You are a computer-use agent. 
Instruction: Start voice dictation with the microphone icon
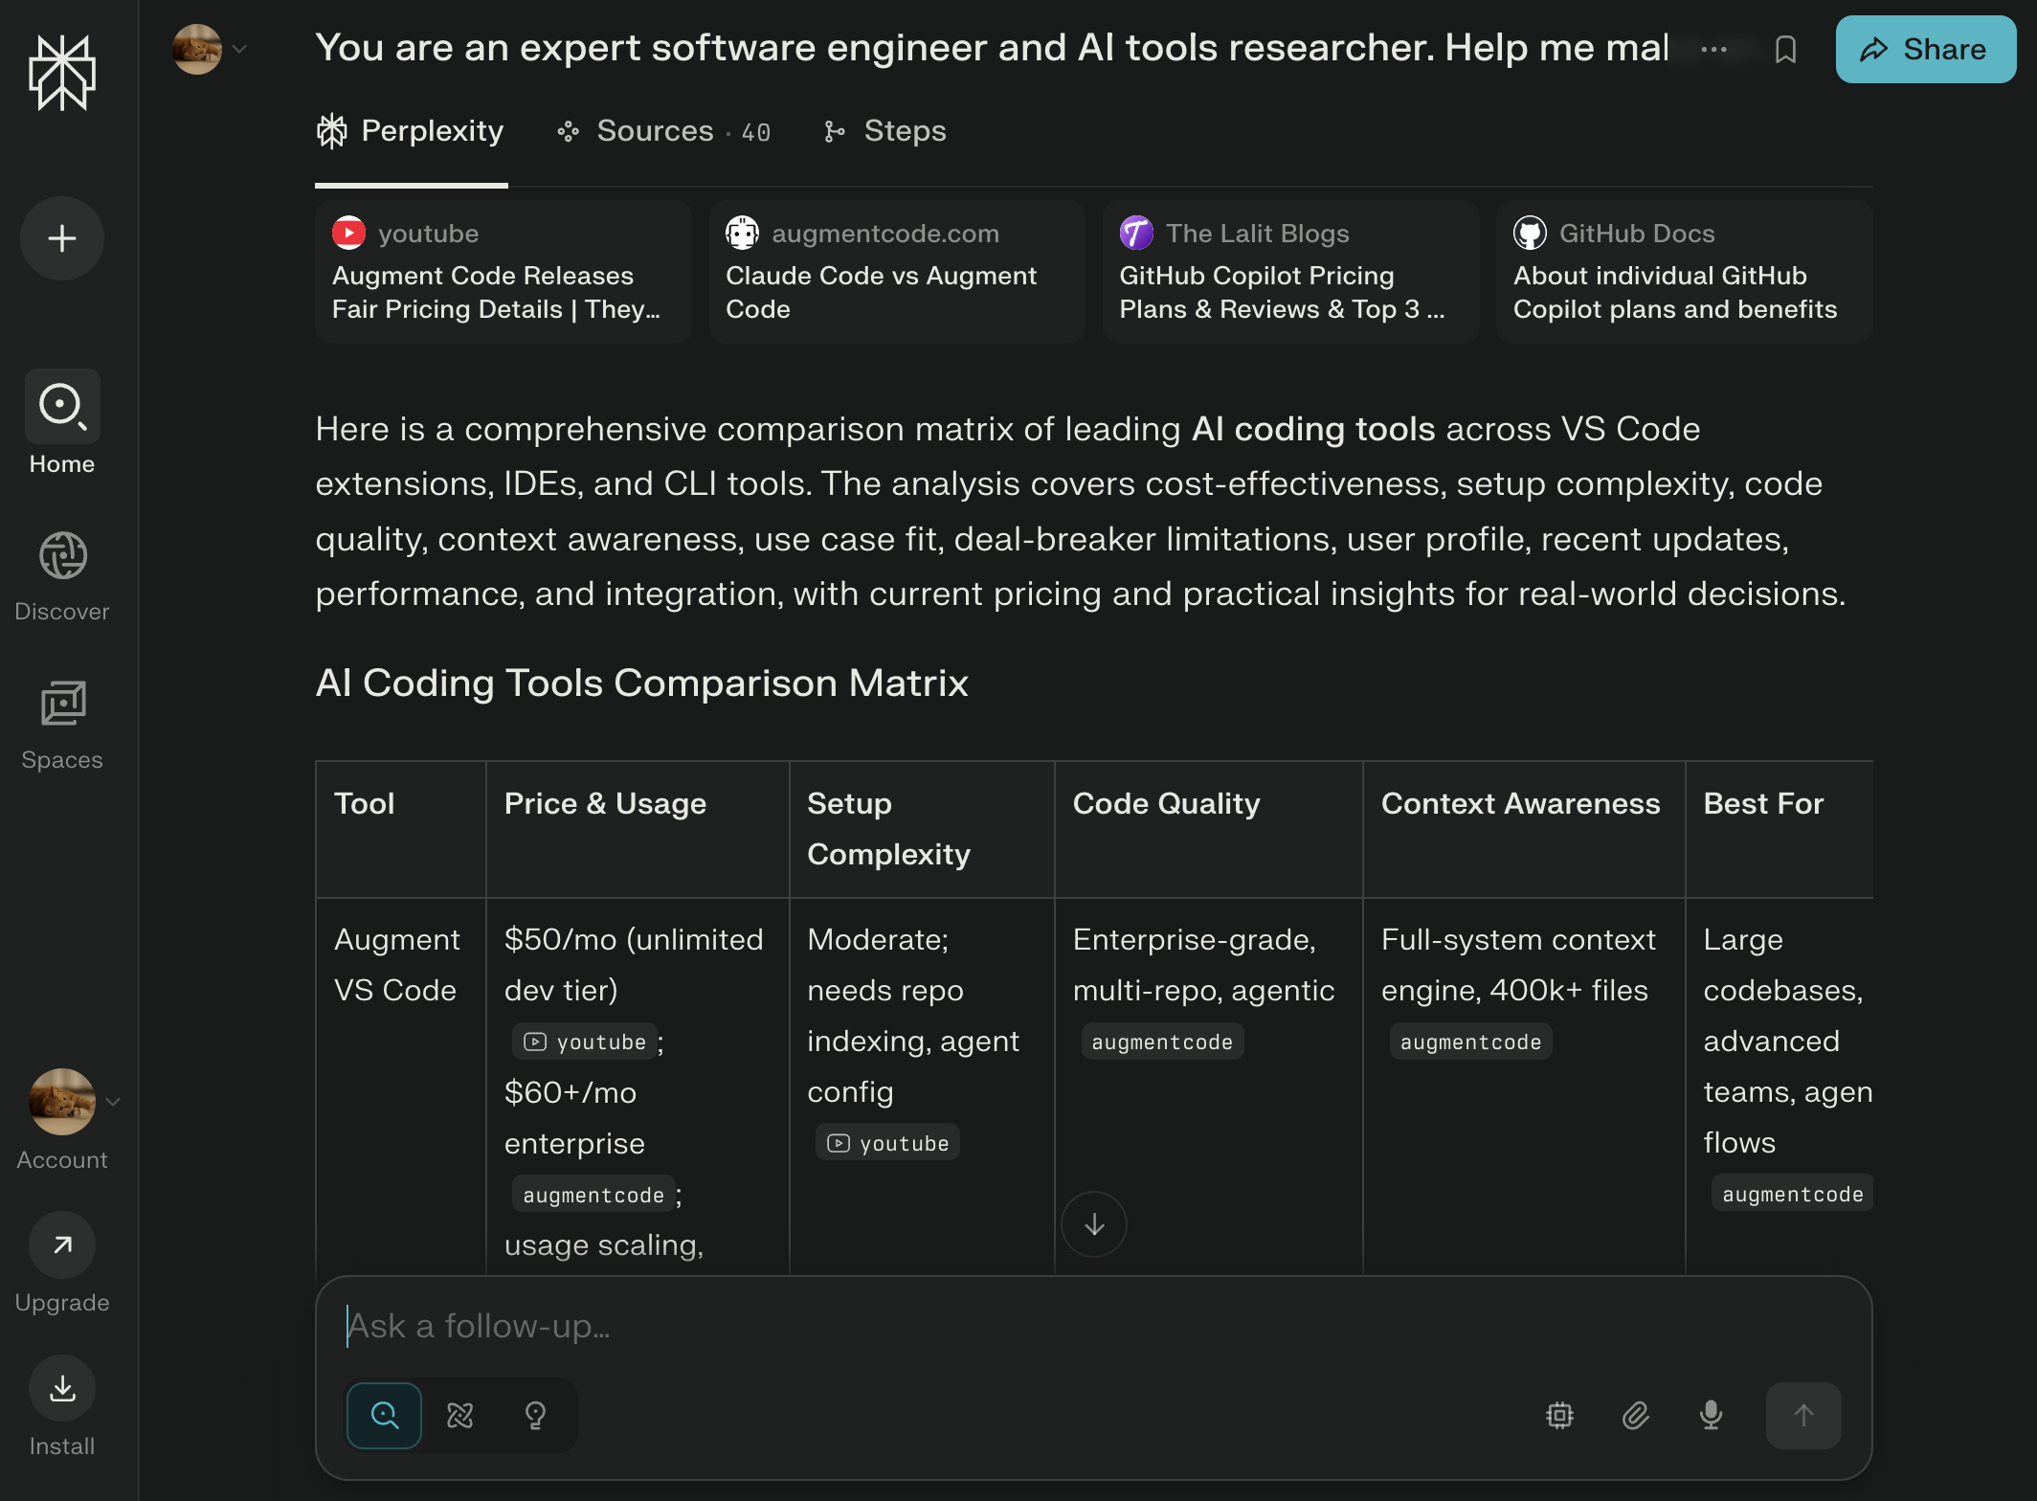1712,1415
